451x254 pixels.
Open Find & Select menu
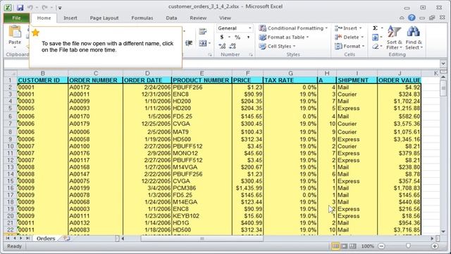[414, 37]
